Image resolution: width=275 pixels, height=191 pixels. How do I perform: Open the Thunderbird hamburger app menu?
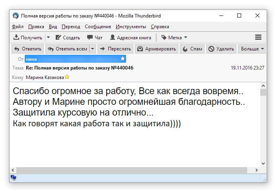coord(258,37)
